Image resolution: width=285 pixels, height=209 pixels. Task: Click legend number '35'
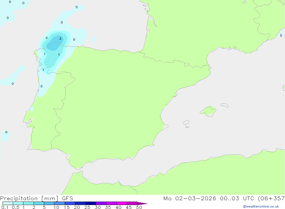point(108,207)
